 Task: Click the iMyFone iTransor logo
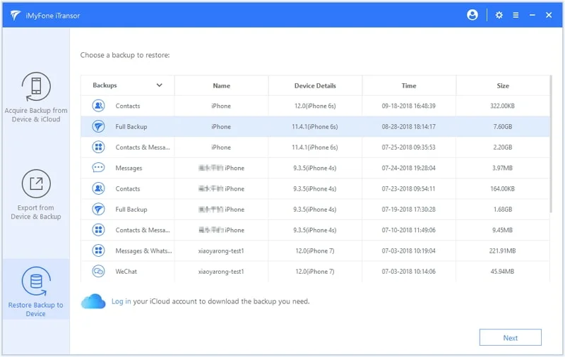click(x=16, y=15)
